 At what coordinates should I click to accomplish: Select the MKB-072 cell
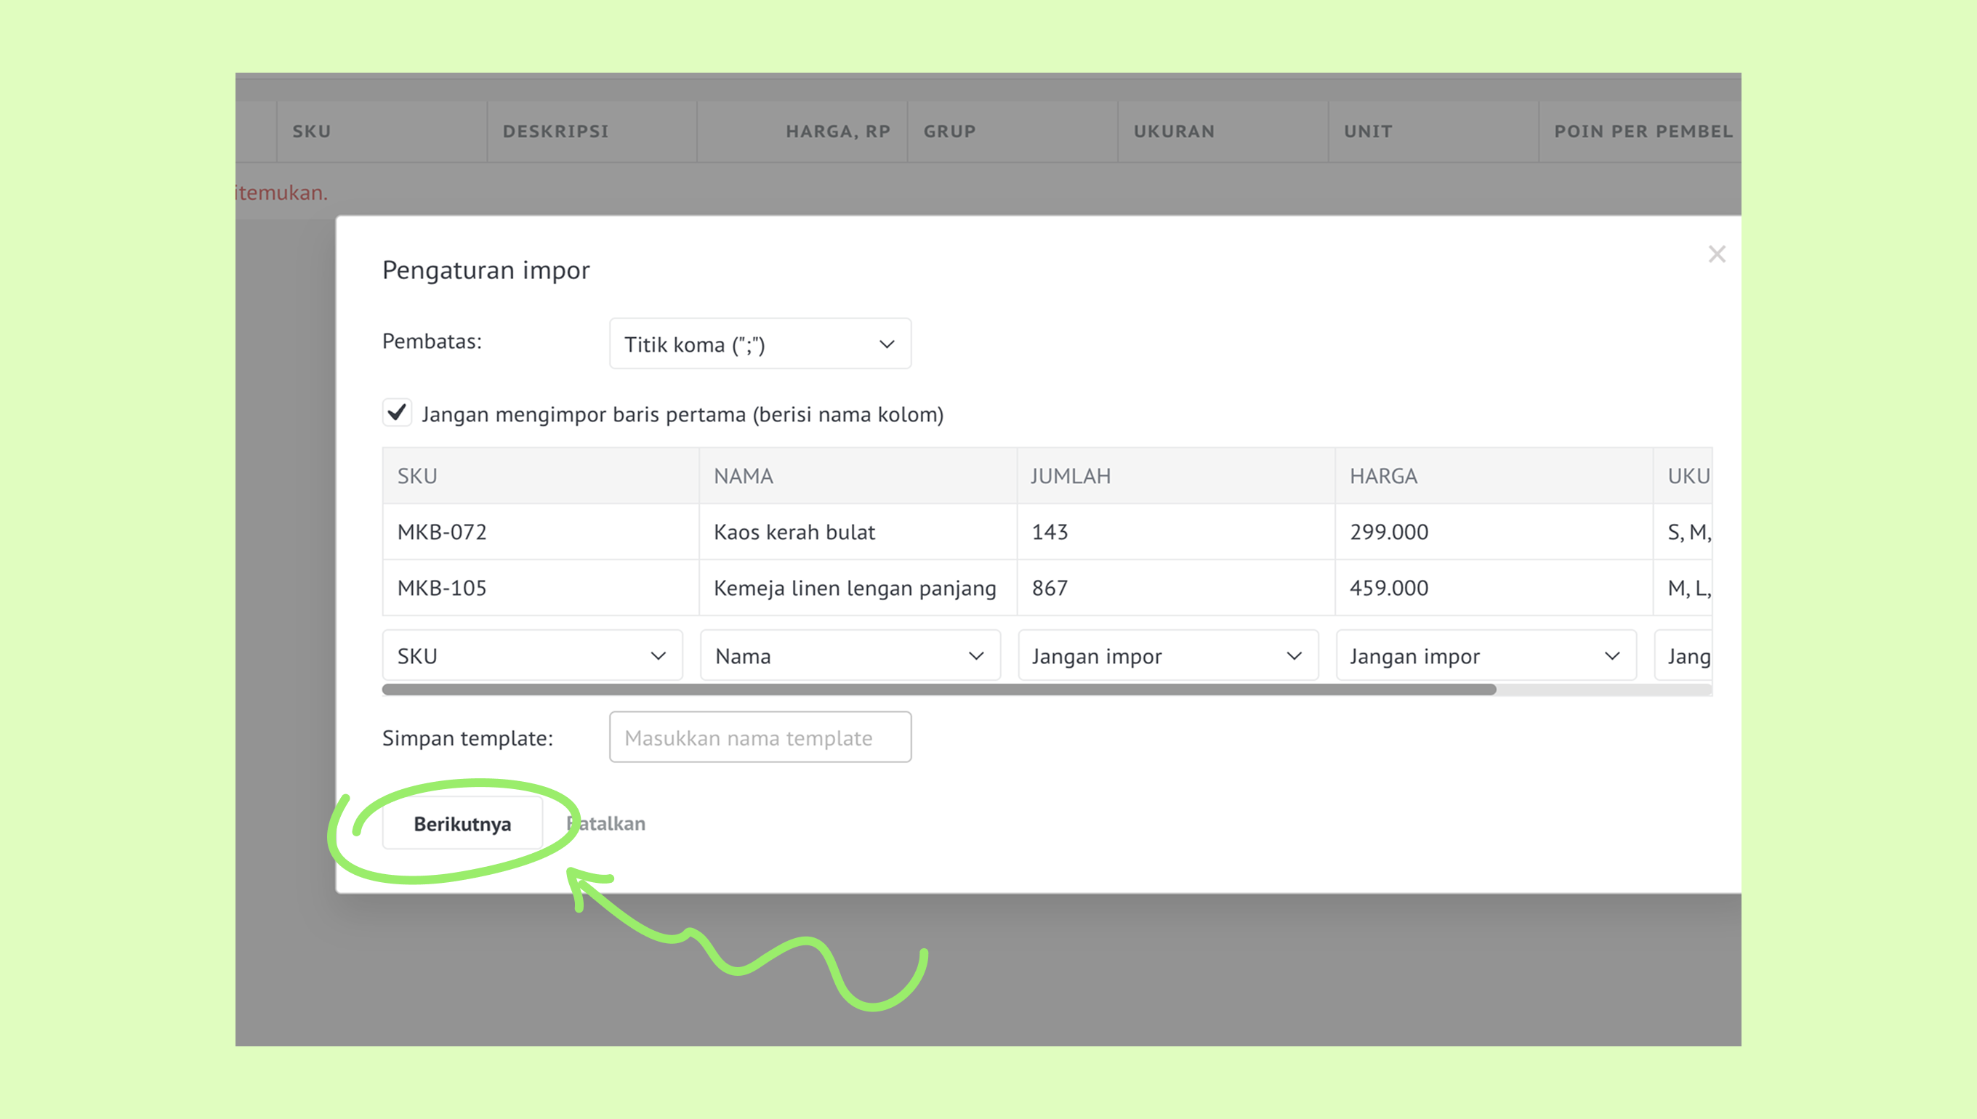pyautogui.click(x=540, y=532)
